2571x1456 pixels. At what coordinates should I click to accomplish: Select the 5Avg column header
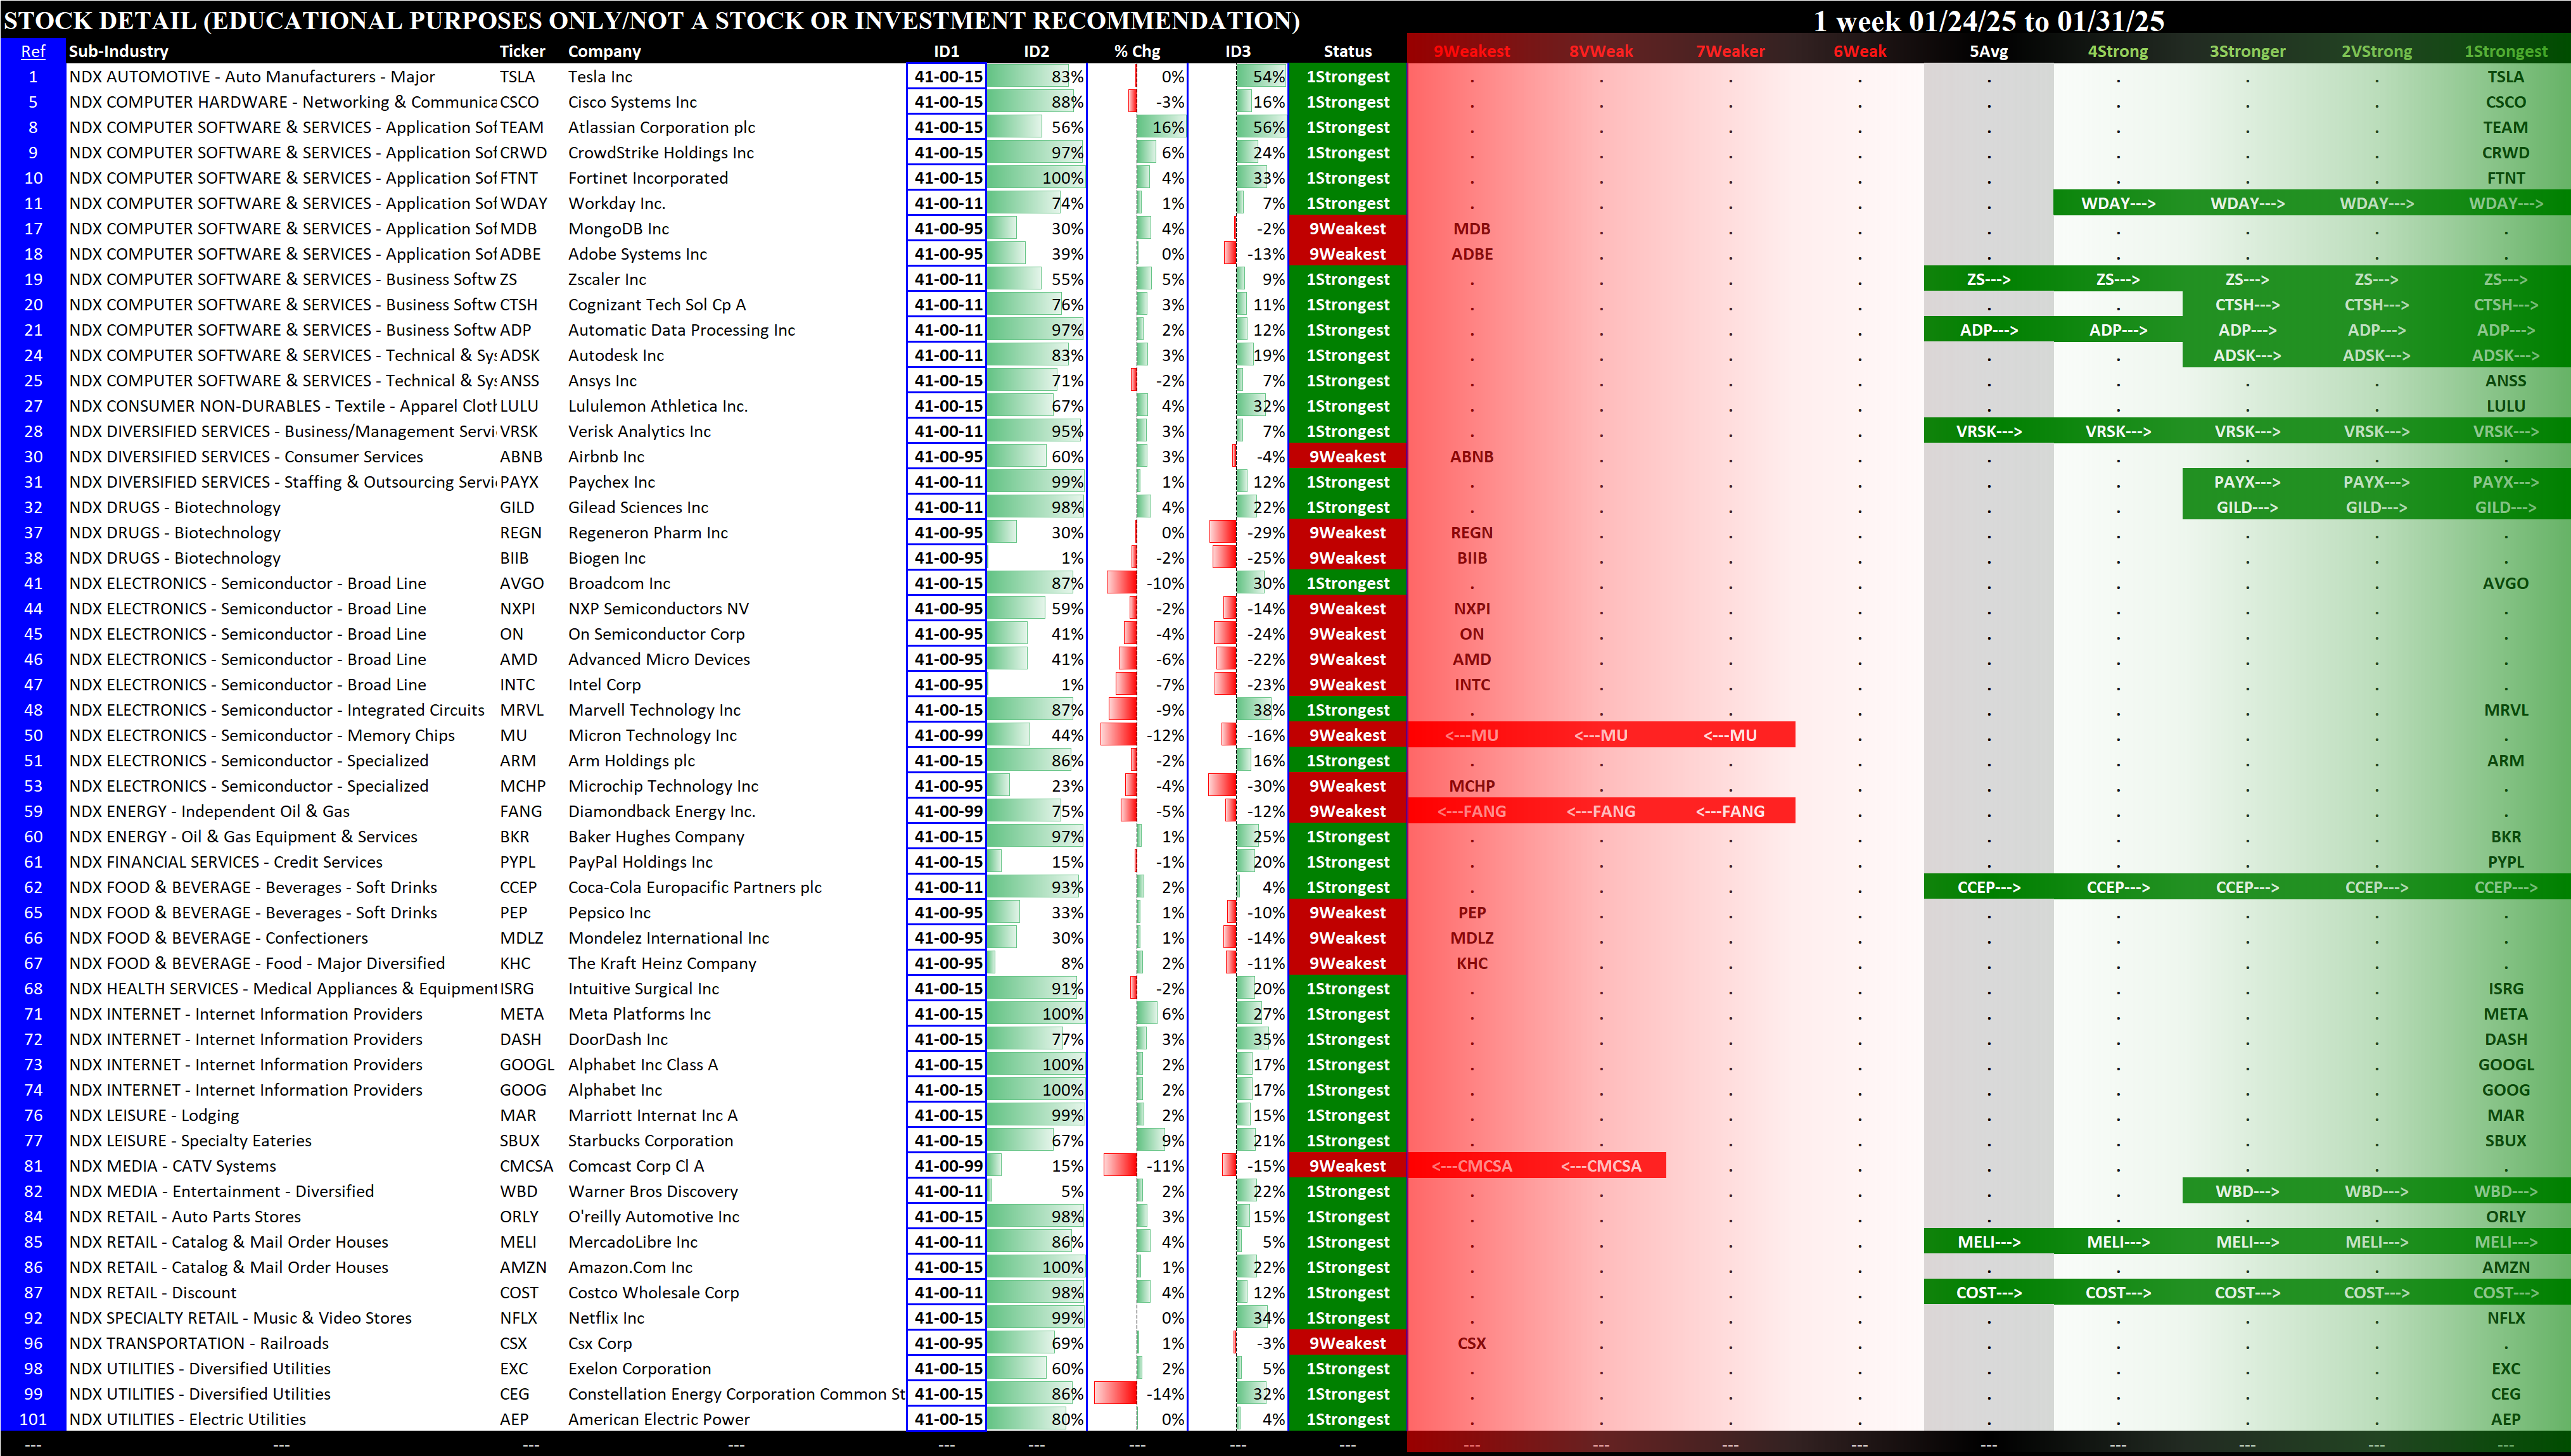click(x=1987, y=51)
